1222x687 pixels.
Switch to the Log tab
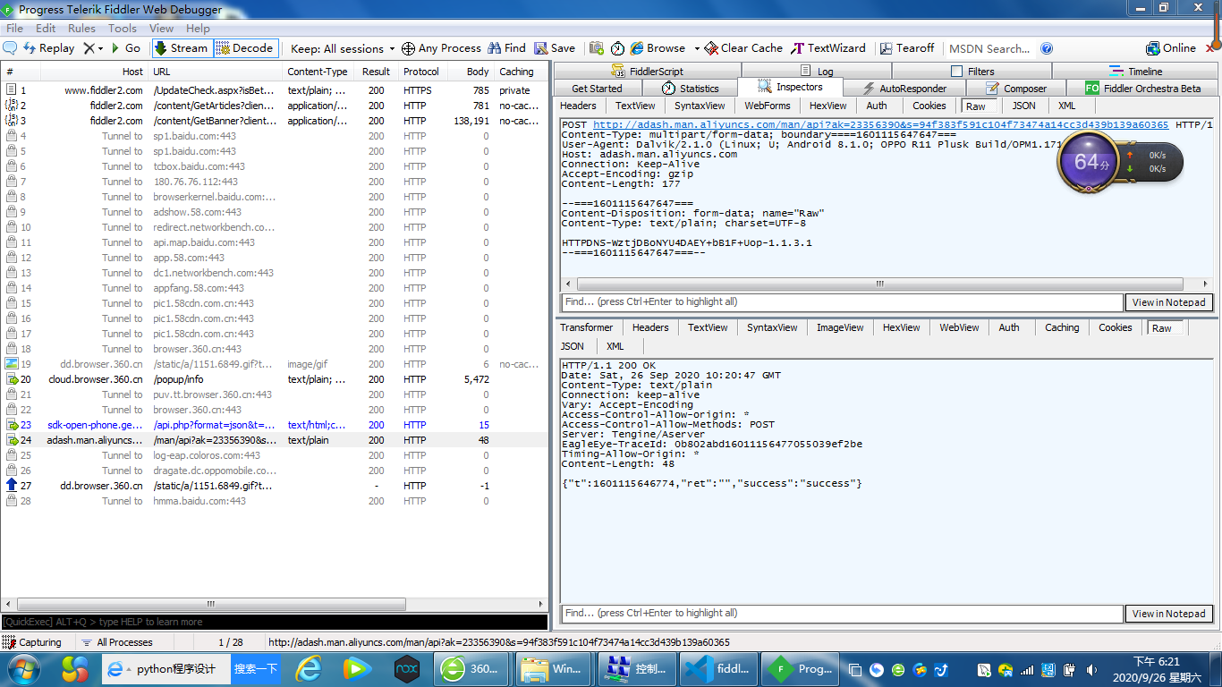[x=815, y=71]
